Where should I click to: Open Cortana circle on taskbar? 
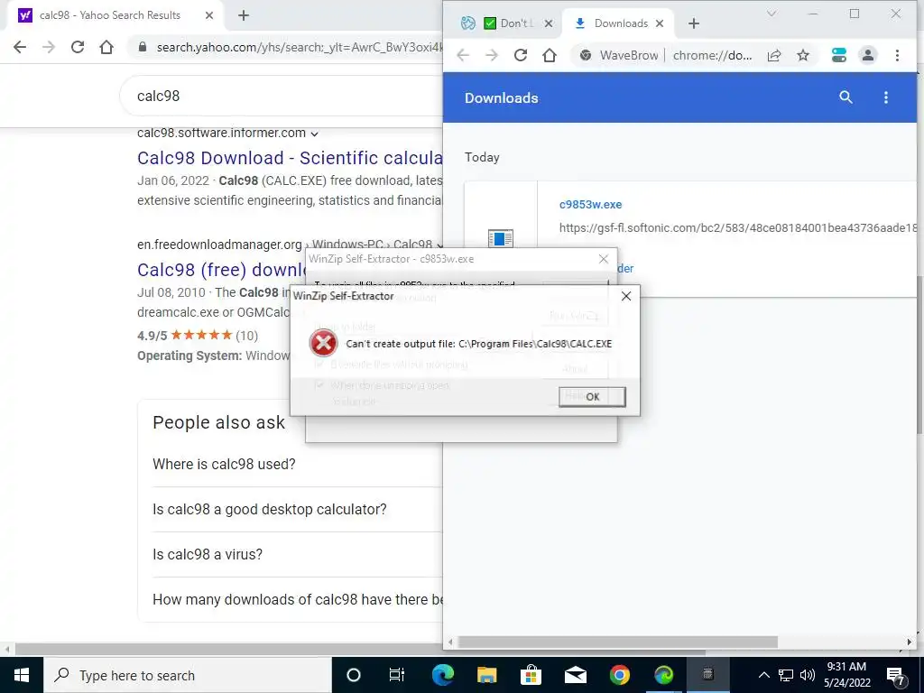[x=353, y=675]
